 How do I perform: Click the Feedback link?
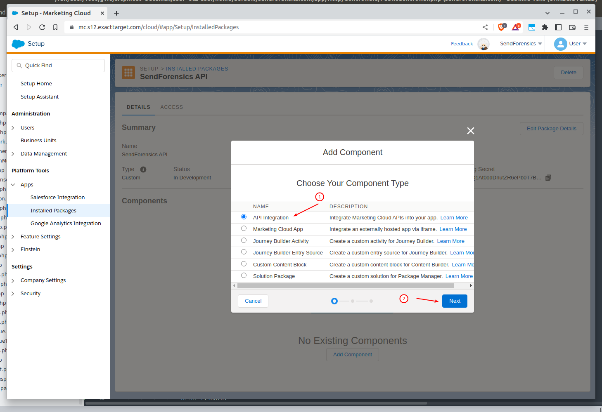(462, 44)
